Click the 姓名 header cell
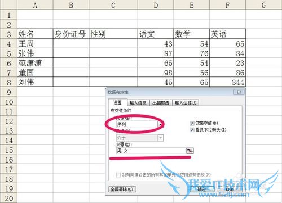 pyautogui.click(x=35, y=34)
